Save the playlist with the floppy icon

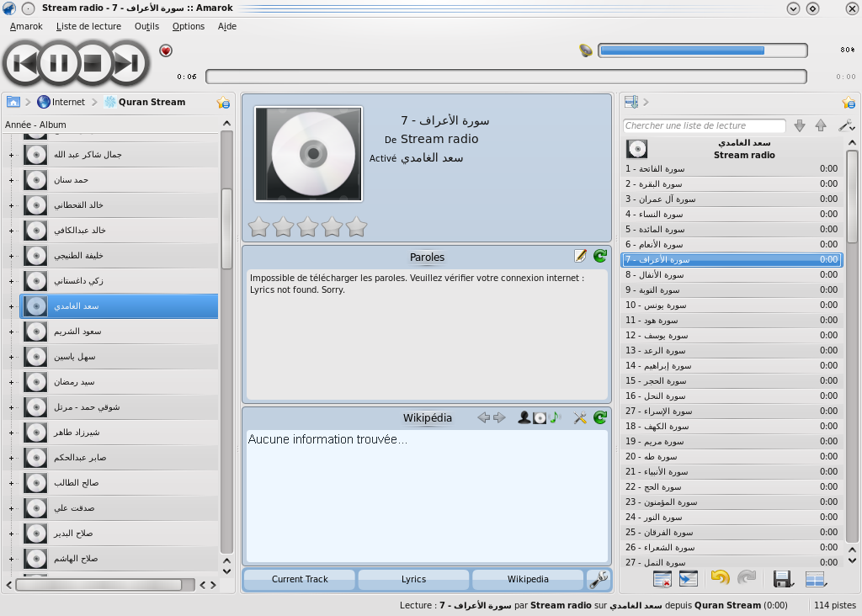coord(782,579)
